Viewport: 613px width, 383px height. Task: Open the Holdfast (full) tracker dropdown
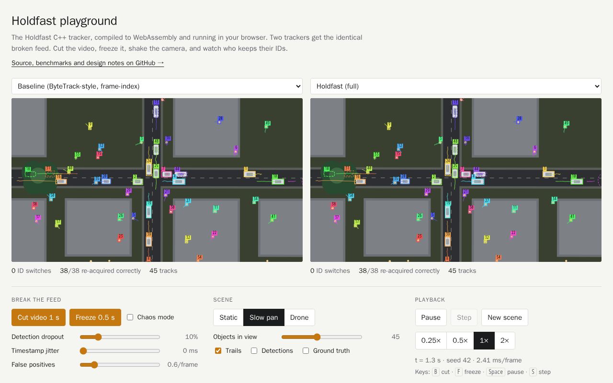(x=456, y=86)
